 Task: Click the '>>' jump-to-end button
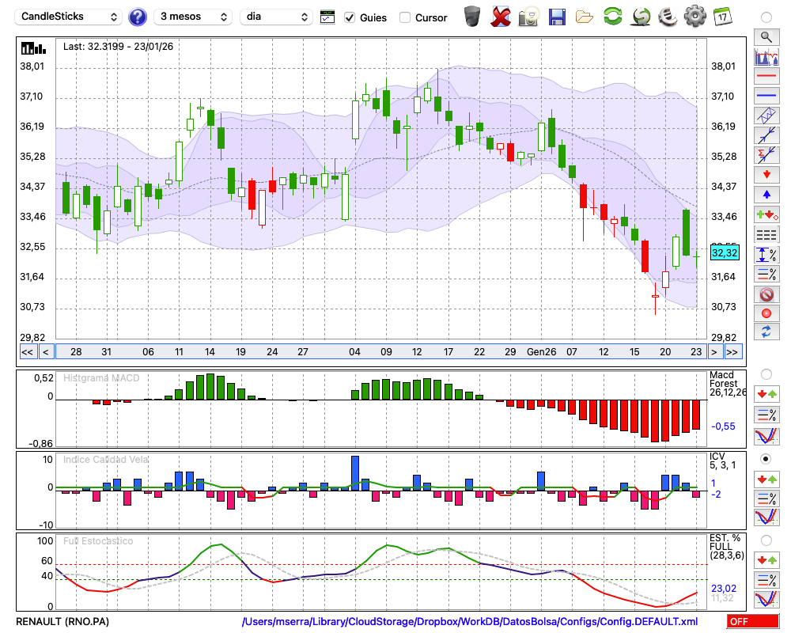732,352
